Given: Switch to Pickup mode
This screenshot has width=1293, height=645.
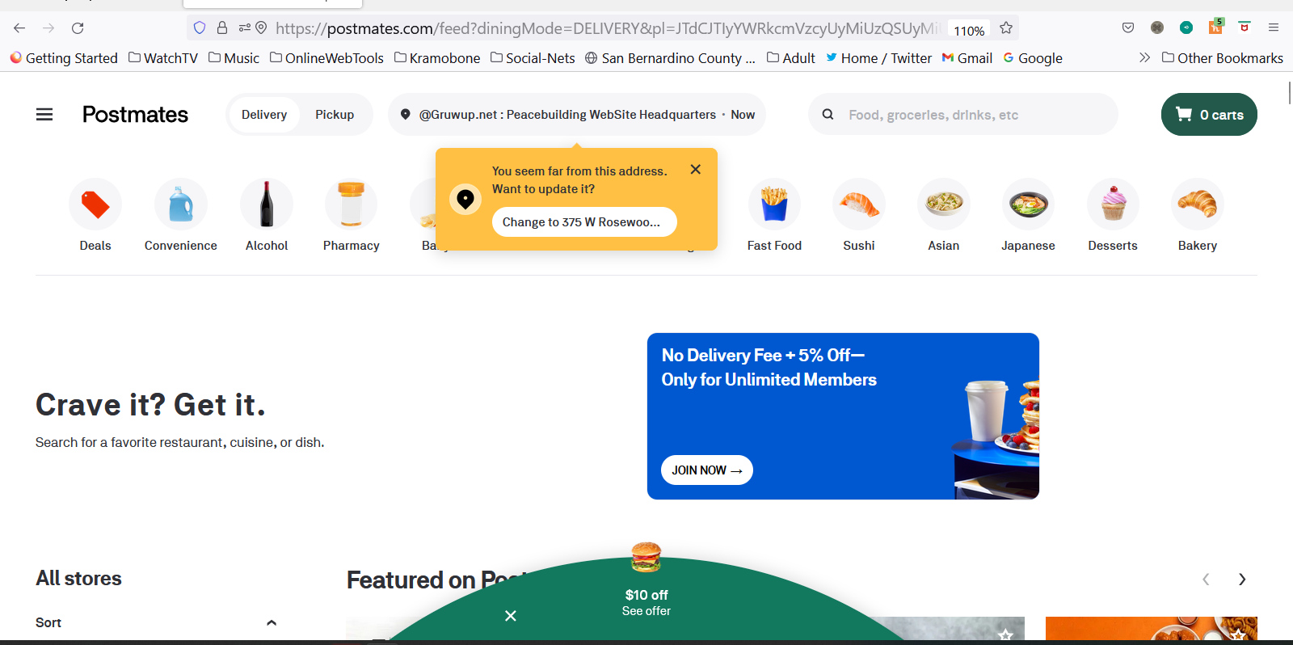Looking at the screenshot, I should click(335, 115).
